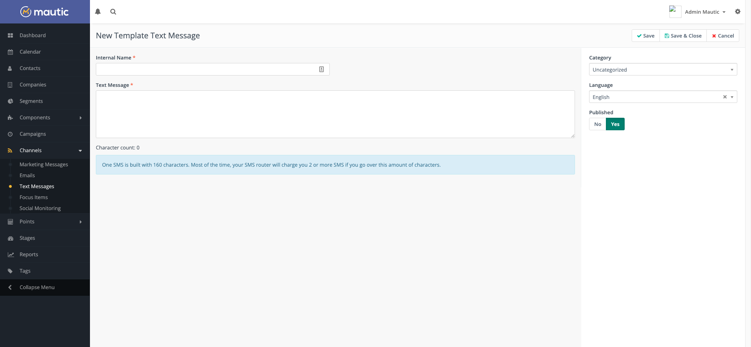Image resolution: width=751 pixels, height=347 pixels.
Task: Open the settings gear icon
Action: [737, 12]
